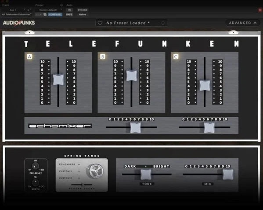Click the previous preset minus button
The height and width of the screenshot is (210, 263).
pos(37,14)
